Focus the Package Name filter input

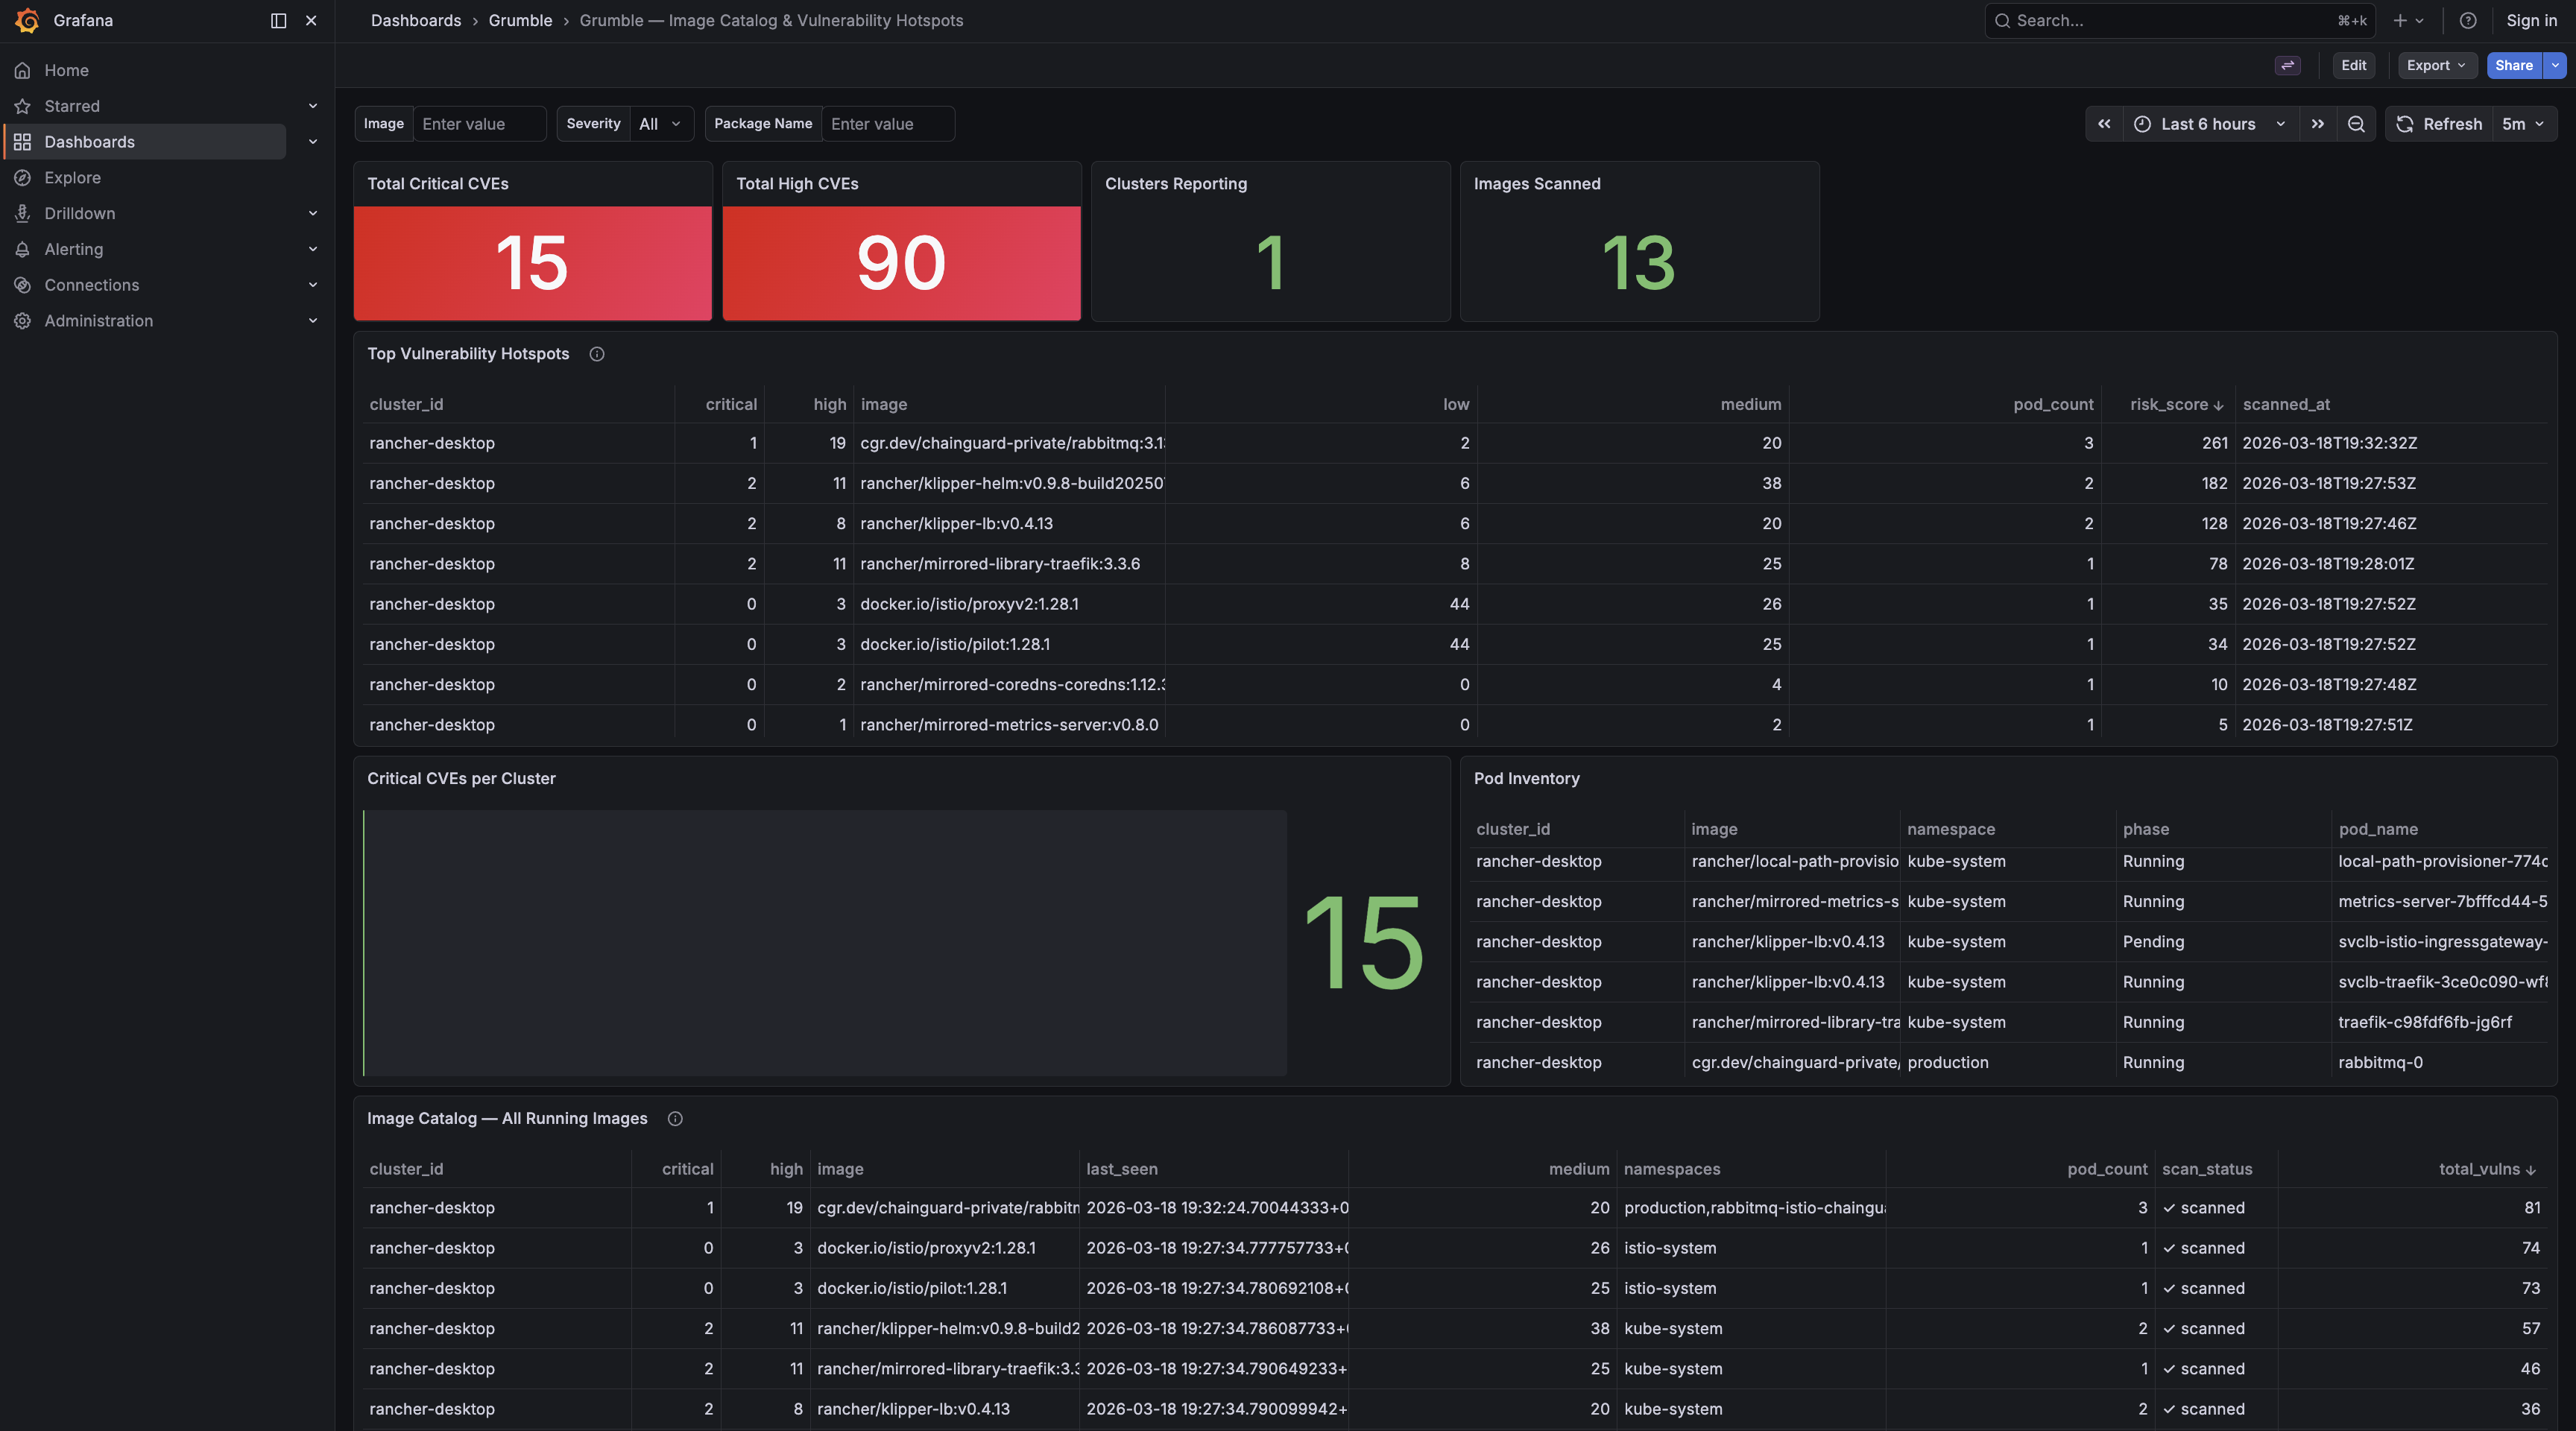[888, 124]
